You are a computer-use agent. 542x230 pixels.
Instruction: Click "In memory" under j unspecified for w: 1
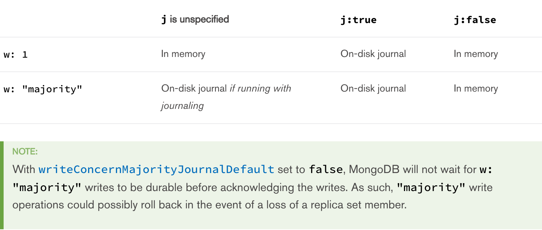[x=183, y=54]
